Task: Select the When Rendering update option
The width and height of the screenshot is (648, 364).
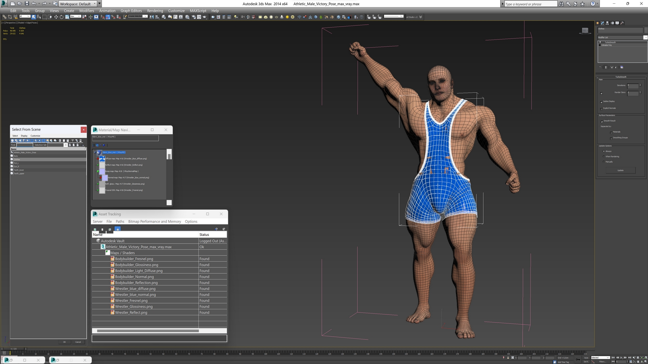Action: 604,156
